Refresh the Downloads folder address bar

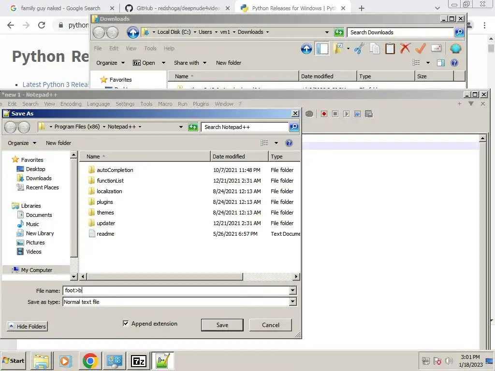point(339,32)
